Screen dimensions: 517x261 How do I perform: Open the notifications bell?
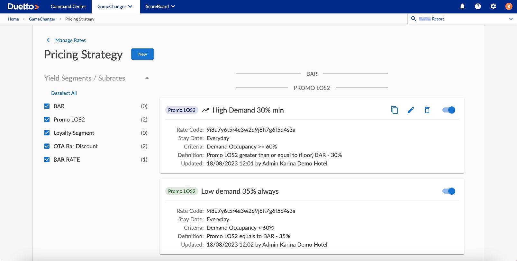point(462,6)
